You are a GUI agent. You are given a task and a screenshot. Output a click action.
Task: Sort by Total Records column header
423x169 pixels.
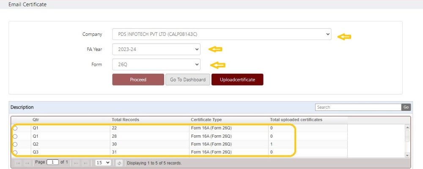point(126,120)
